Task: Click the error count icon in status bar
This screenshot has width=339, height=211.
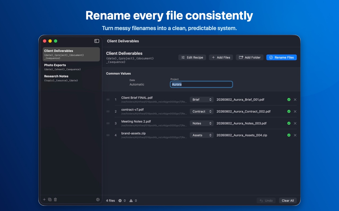Action: tap(120, 200)
